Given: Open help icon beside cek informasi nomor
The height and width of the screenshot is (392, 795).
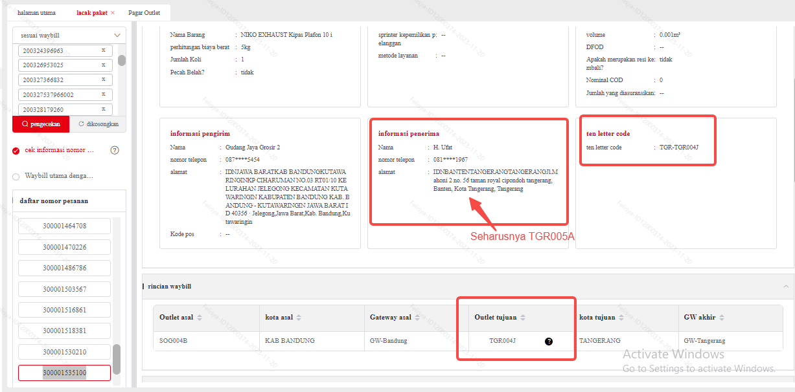Looking at the screenshot, I should pyautogui.click(x=115, y=150).
